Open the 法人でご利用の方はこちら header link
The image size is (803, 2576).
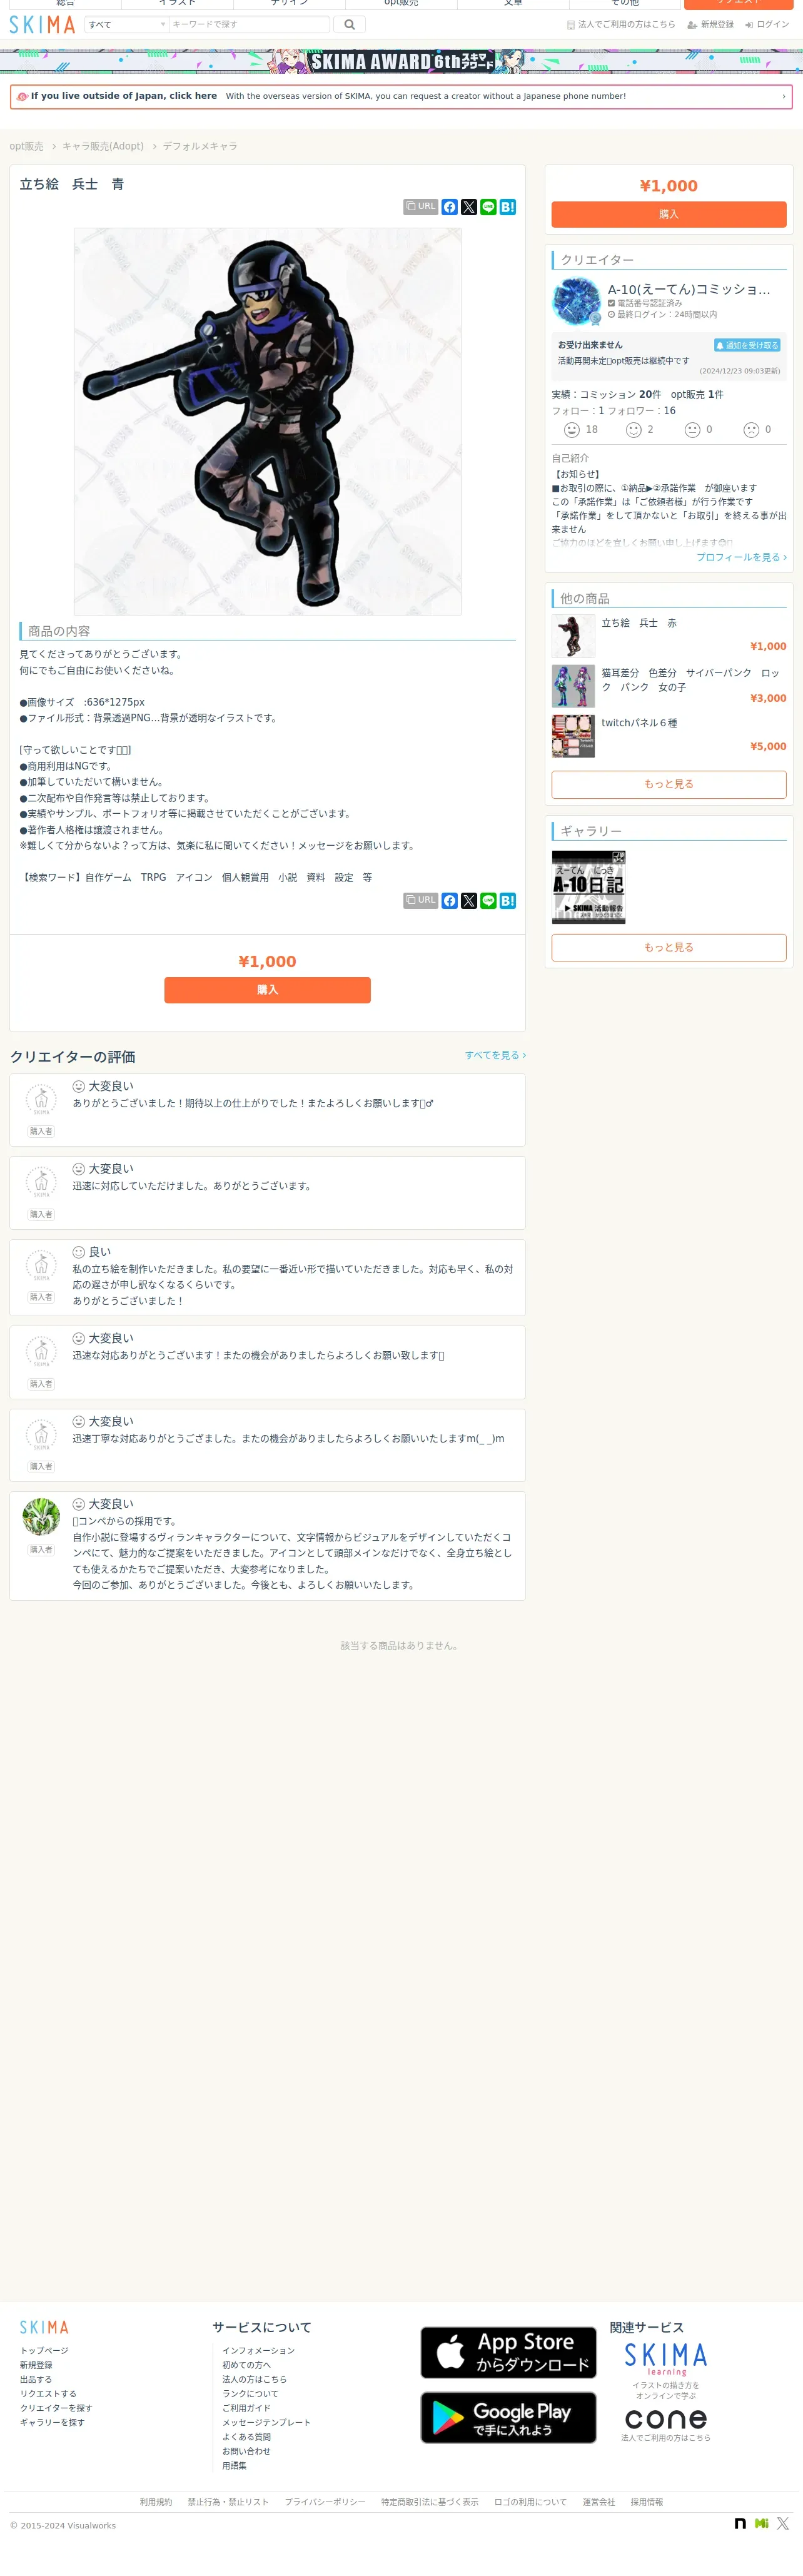click(x=621, y=24)
